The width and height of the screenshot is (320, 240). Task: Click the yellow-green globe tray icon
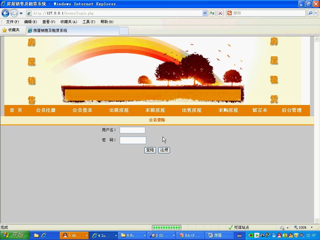(x=285, y=236)
